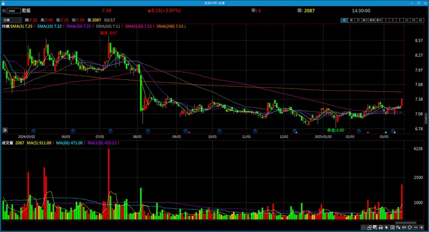The image size is (429, 232).
Task: Switch to the 15-minute chart tab
Action: pos(406,20)
